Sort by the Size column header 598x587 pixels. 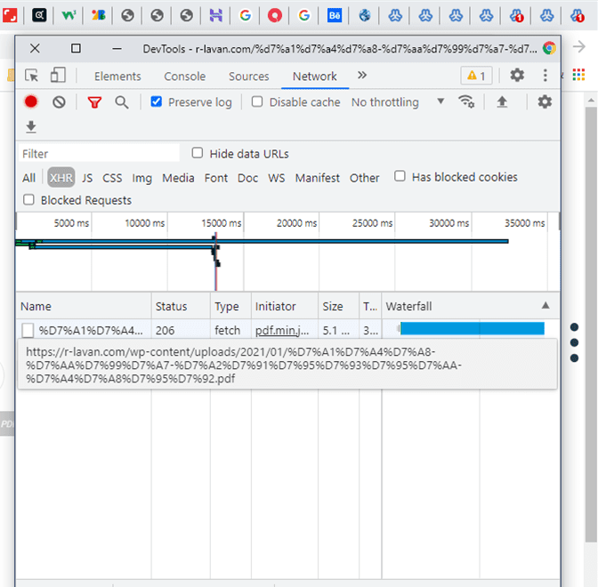click(x=339, y=306)
